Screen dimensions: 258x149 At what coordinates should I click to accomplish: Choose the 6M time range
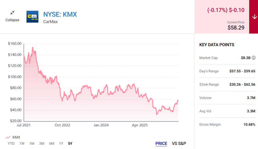pyautogui.click(x=52, y=143)
